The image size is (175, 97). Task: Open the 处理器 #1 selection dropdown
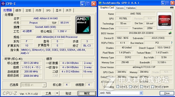(44, 85)
